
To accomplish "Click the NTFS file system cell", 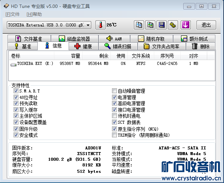I will click(141, 63).
